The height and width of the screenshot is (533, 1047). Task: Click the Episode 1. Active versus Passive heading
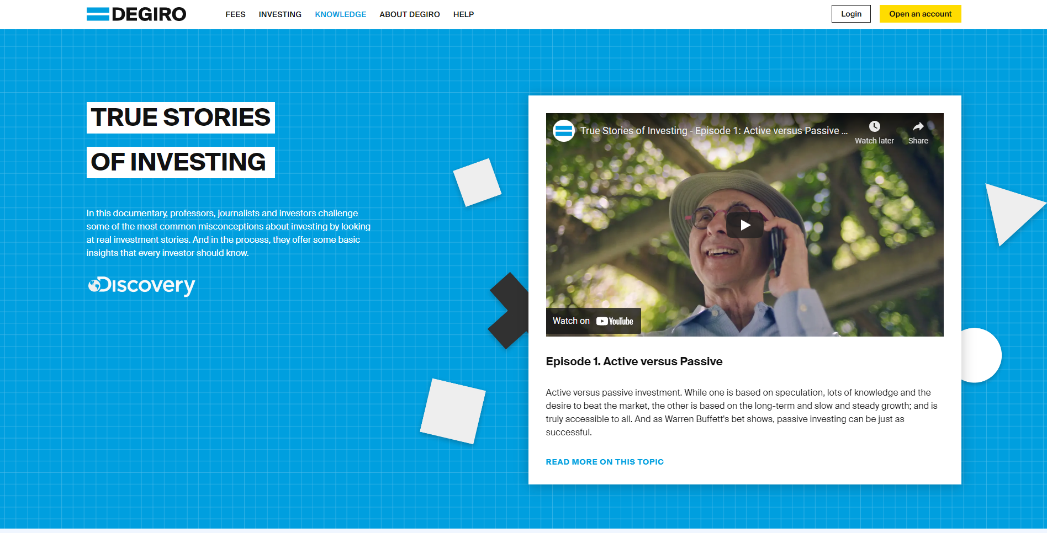click(x=633, y=361)
